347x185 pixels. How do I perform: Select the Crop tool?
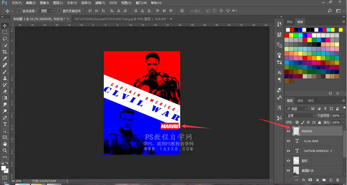click(x=5, y=52)
